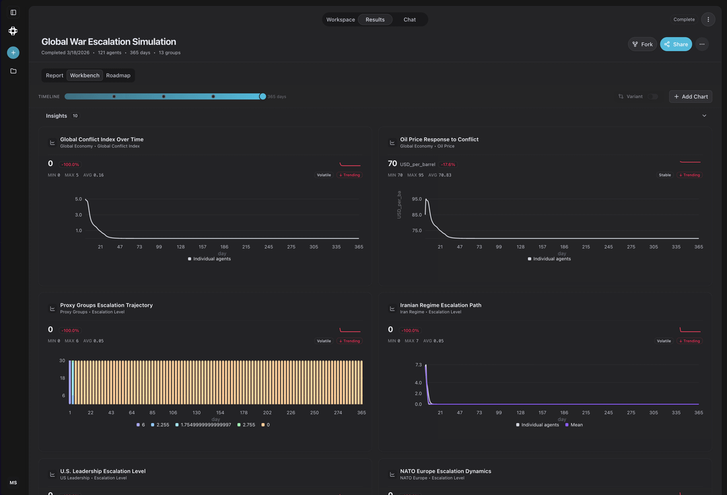
Task: Toggle Individual agents legend in Oil Price chart
Action: 549,259
